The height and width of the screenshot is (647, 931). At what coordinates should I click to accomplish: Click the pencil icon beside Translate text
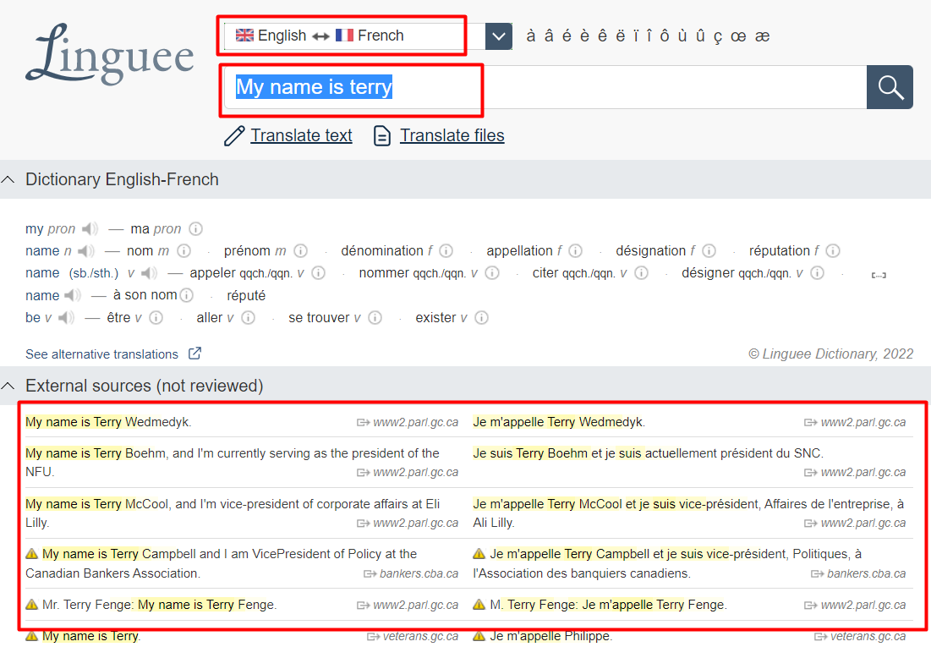pos(234,136)
